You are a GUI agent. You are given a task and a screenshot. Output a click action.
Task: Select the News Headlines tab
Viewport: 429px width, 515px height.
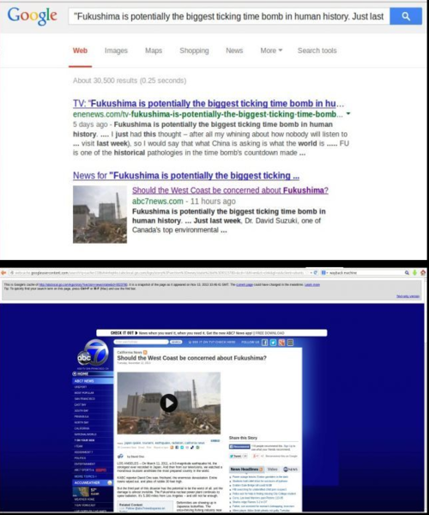tap(246, 470)
